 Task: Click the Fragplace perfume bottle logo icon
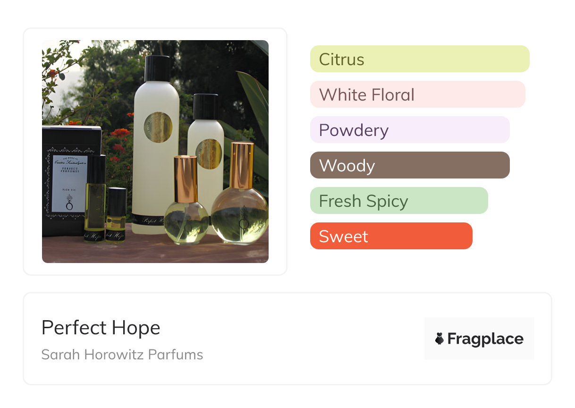pyautogui.click(x=440, y=339)
